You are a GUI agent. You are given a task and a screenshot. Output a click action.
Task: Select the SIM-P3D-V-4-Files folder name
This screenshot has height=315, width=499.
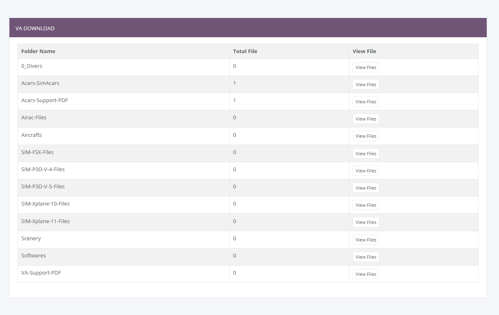[x=43, y=169]
